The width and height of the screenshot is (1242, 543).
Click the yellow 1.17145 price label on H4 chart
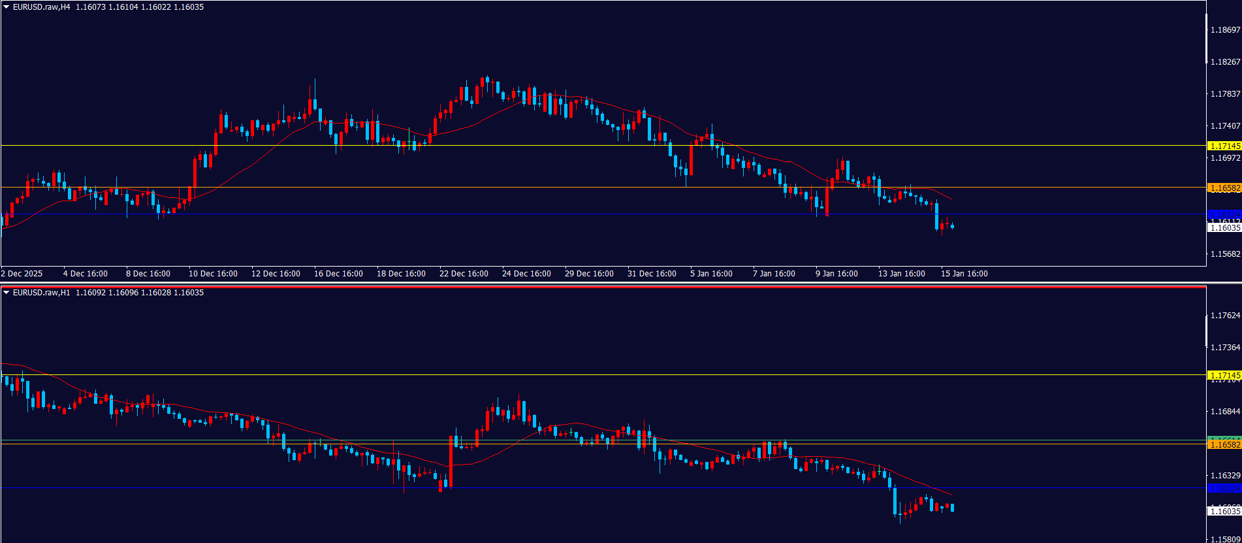point(1224,146)
